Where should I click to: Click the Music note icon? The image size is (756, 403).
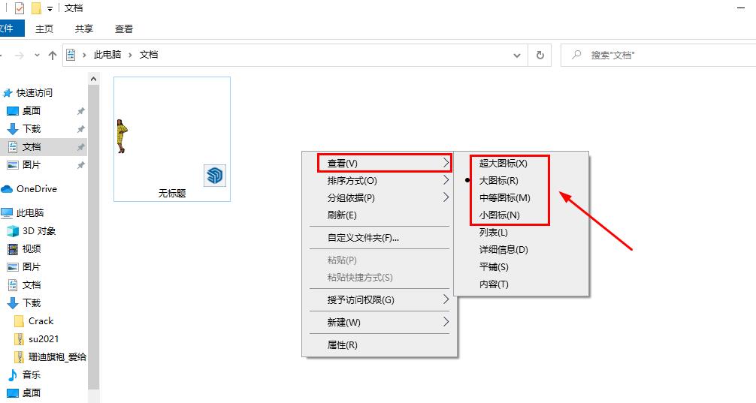point(13,375)
